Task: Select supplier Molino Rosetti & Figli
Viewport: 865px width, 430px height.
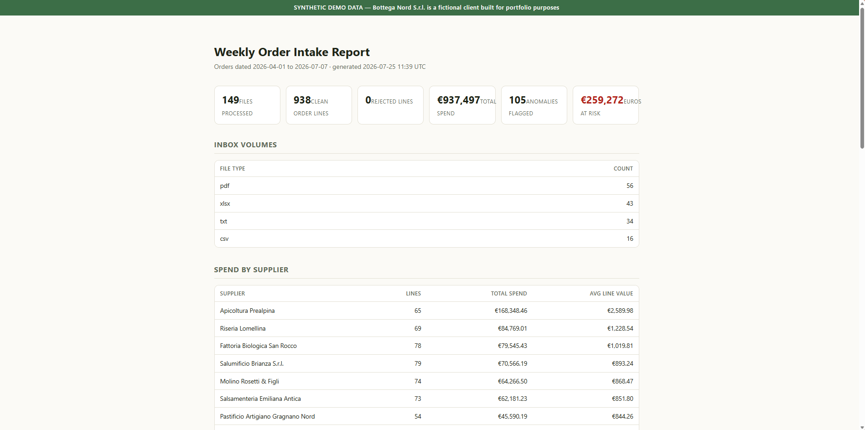Action: (249, 381)
